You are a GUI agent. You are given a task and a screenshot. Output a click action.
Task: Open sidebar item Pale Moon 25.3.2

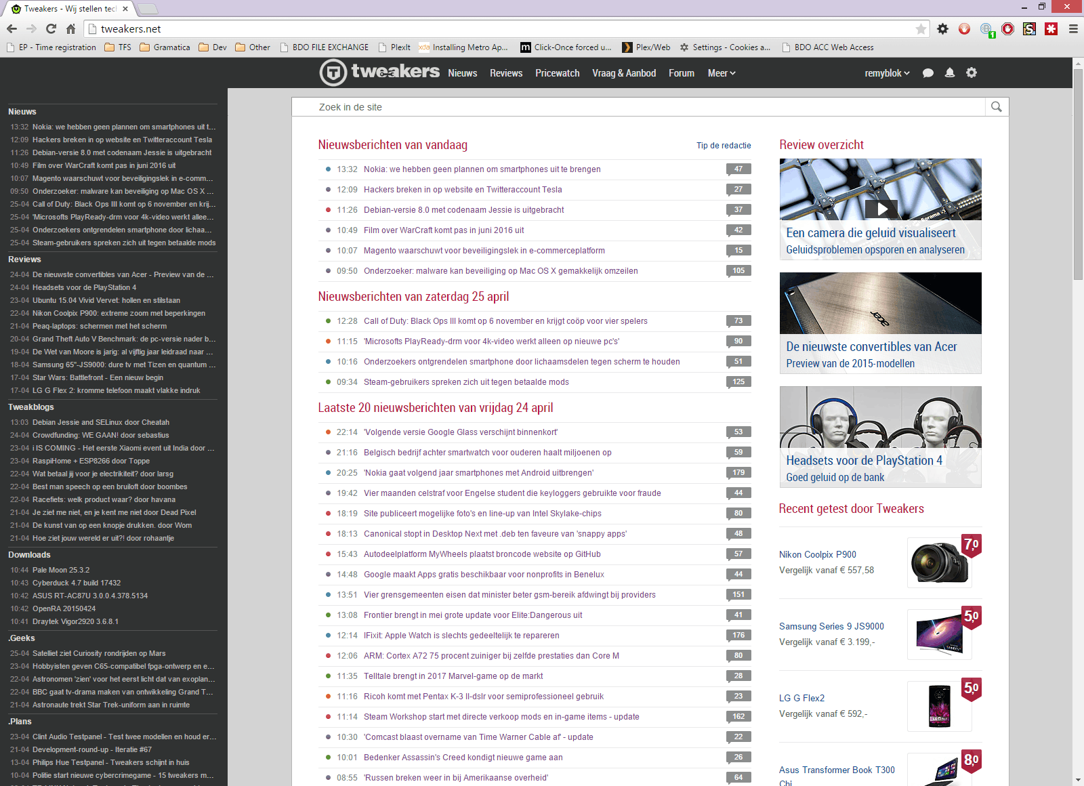tap(61, 570)
